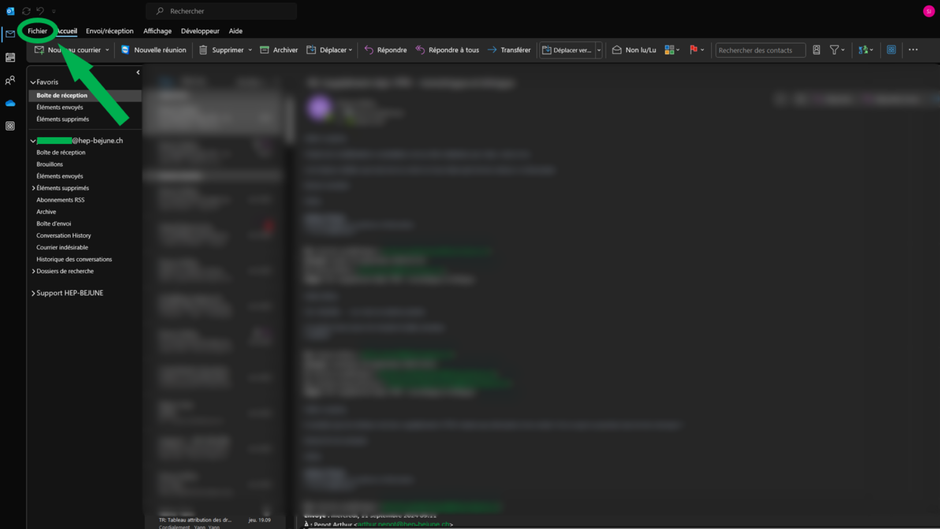
Task: Click the Archiver button
Action: pyautogui.click(x=279, y=50)
